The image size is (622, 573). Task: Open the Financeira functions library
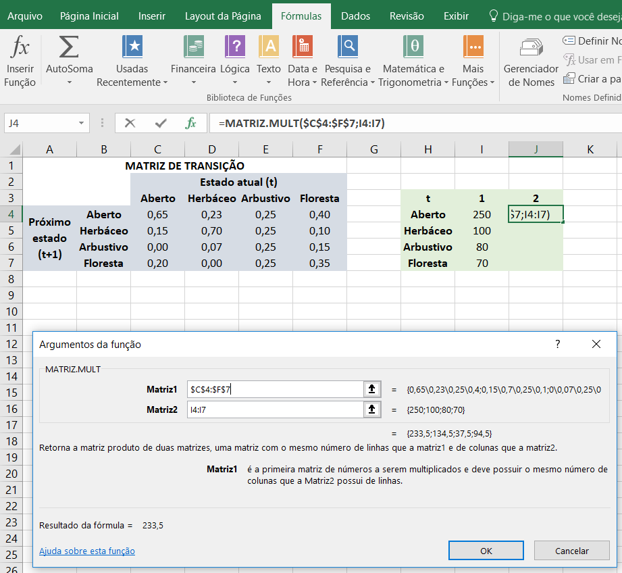pos(193,48)
